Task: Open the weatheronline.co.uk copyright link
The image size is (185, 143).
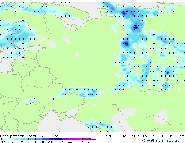Action: [160, 140]
